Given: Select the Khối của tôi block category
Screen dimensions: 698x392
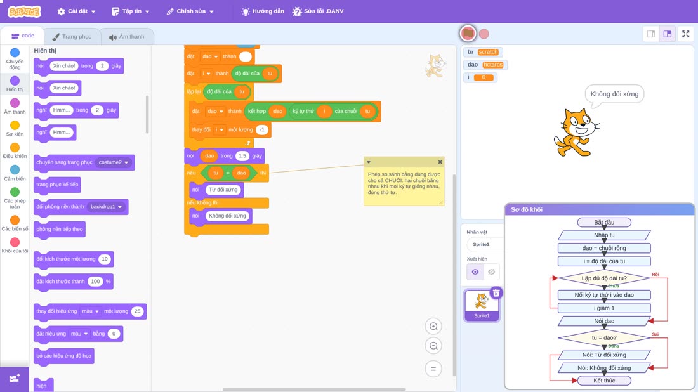Looking at the screenshot, I should tap(15, 245).
